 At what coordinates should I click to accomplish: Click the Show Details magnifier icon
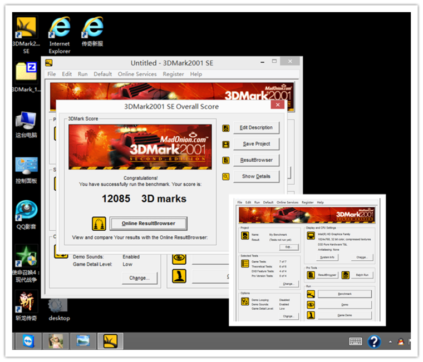[226, 177]
